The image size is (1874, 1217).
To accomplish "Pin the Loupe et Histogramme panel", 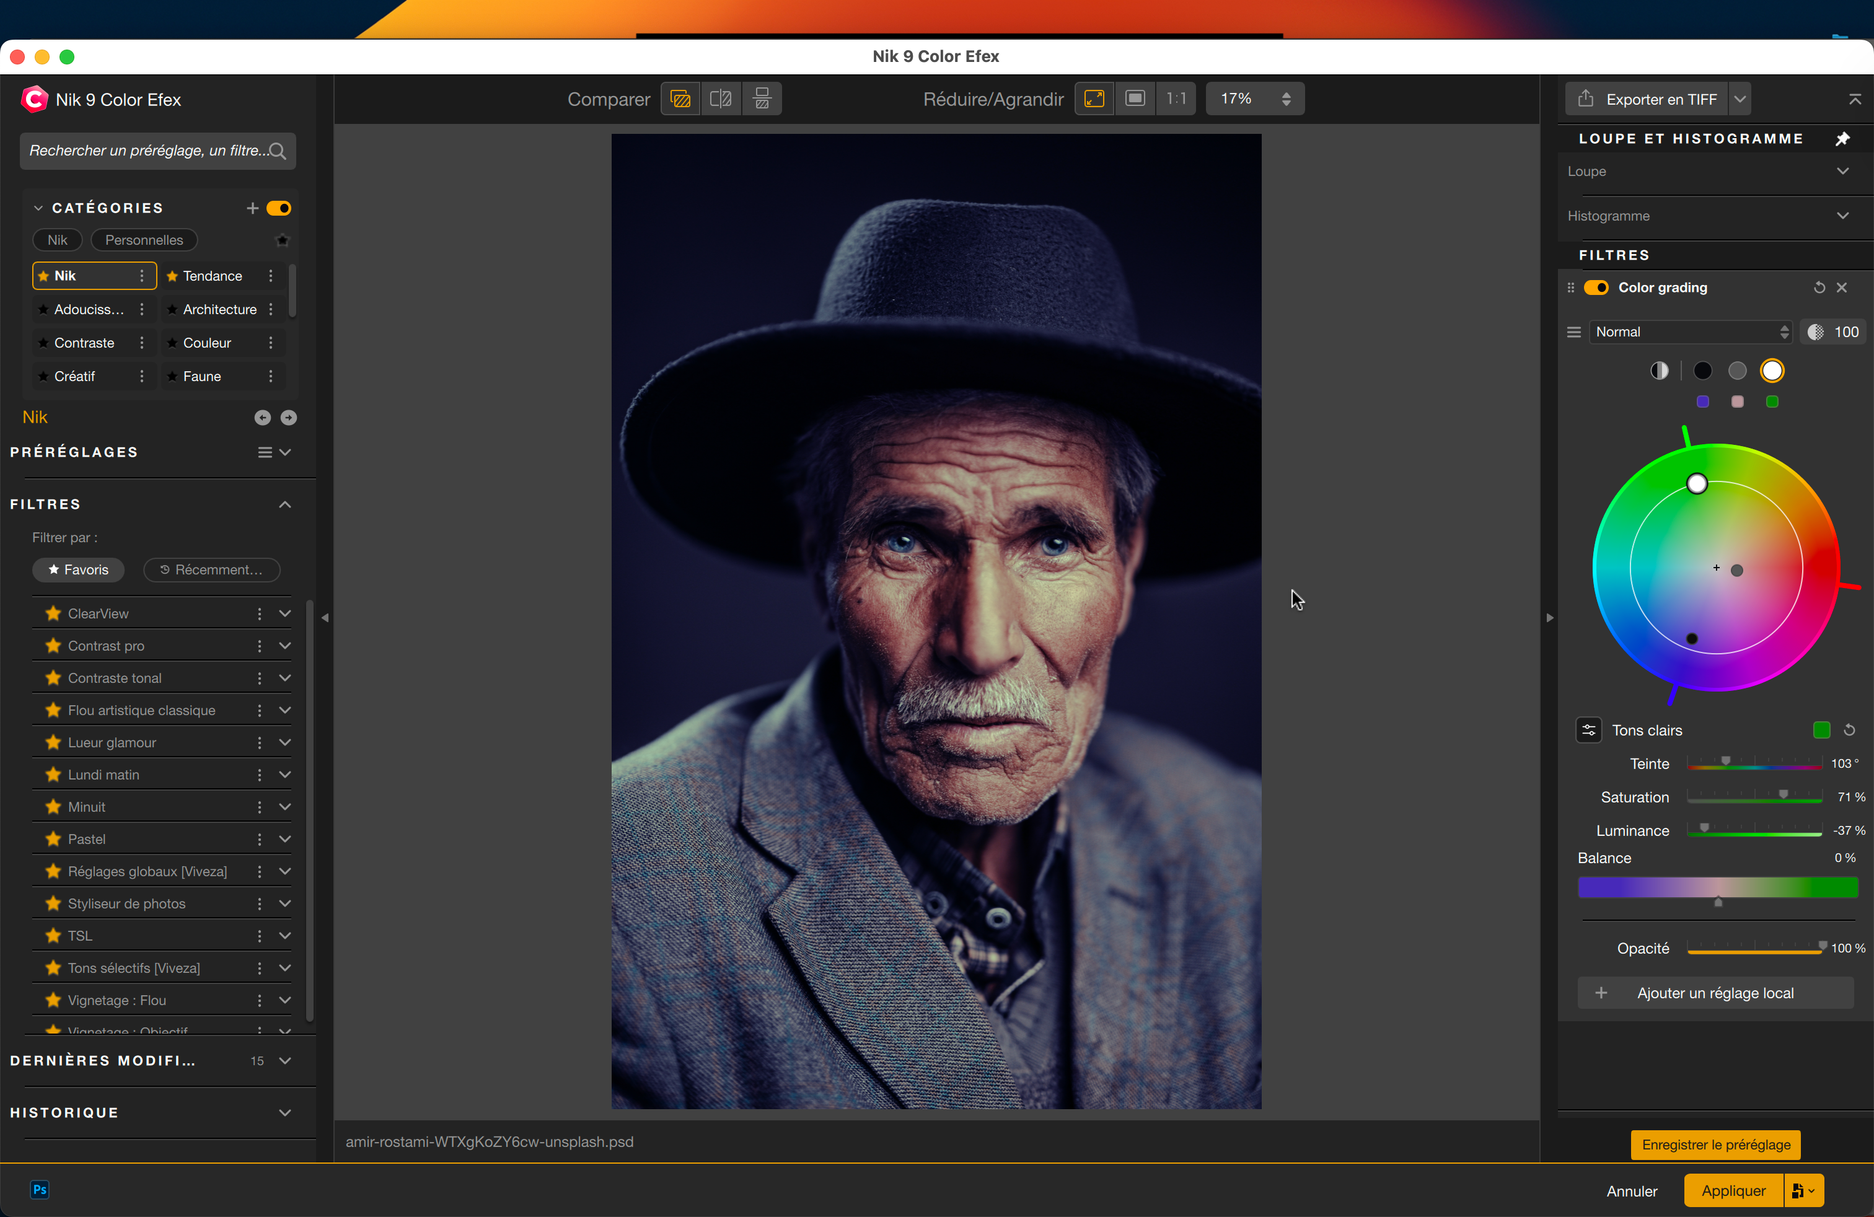I will click(x=1843, y=139).
